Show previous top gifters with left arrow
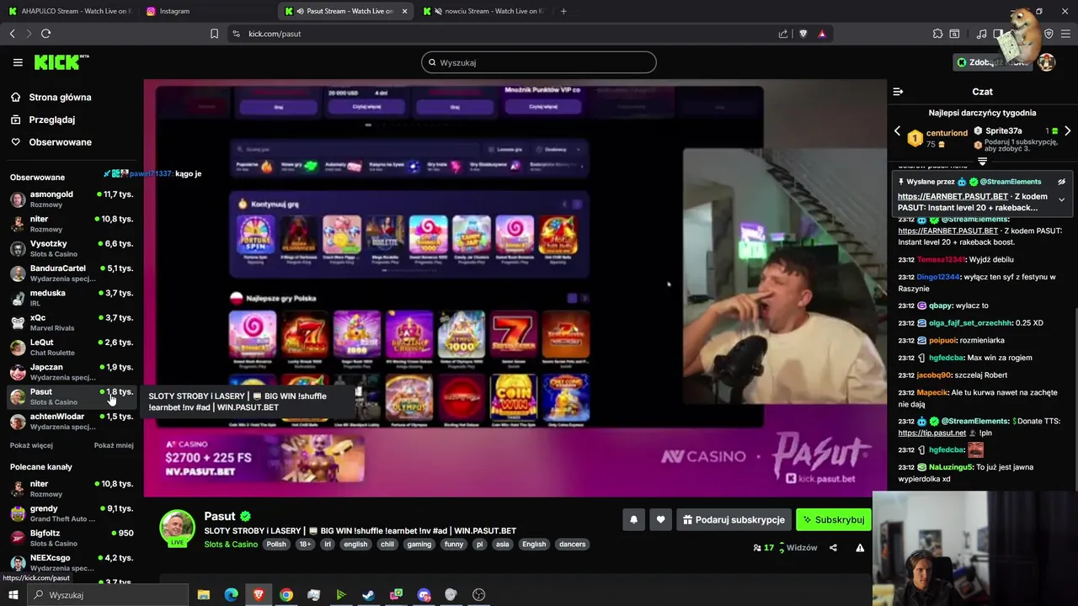 (897, 131)
